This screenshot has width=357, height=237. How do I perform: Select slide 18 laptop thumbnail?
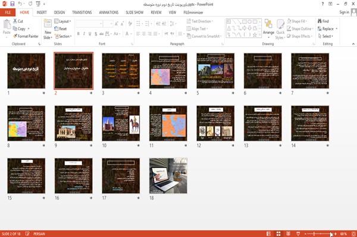click(x=168, y=176)
